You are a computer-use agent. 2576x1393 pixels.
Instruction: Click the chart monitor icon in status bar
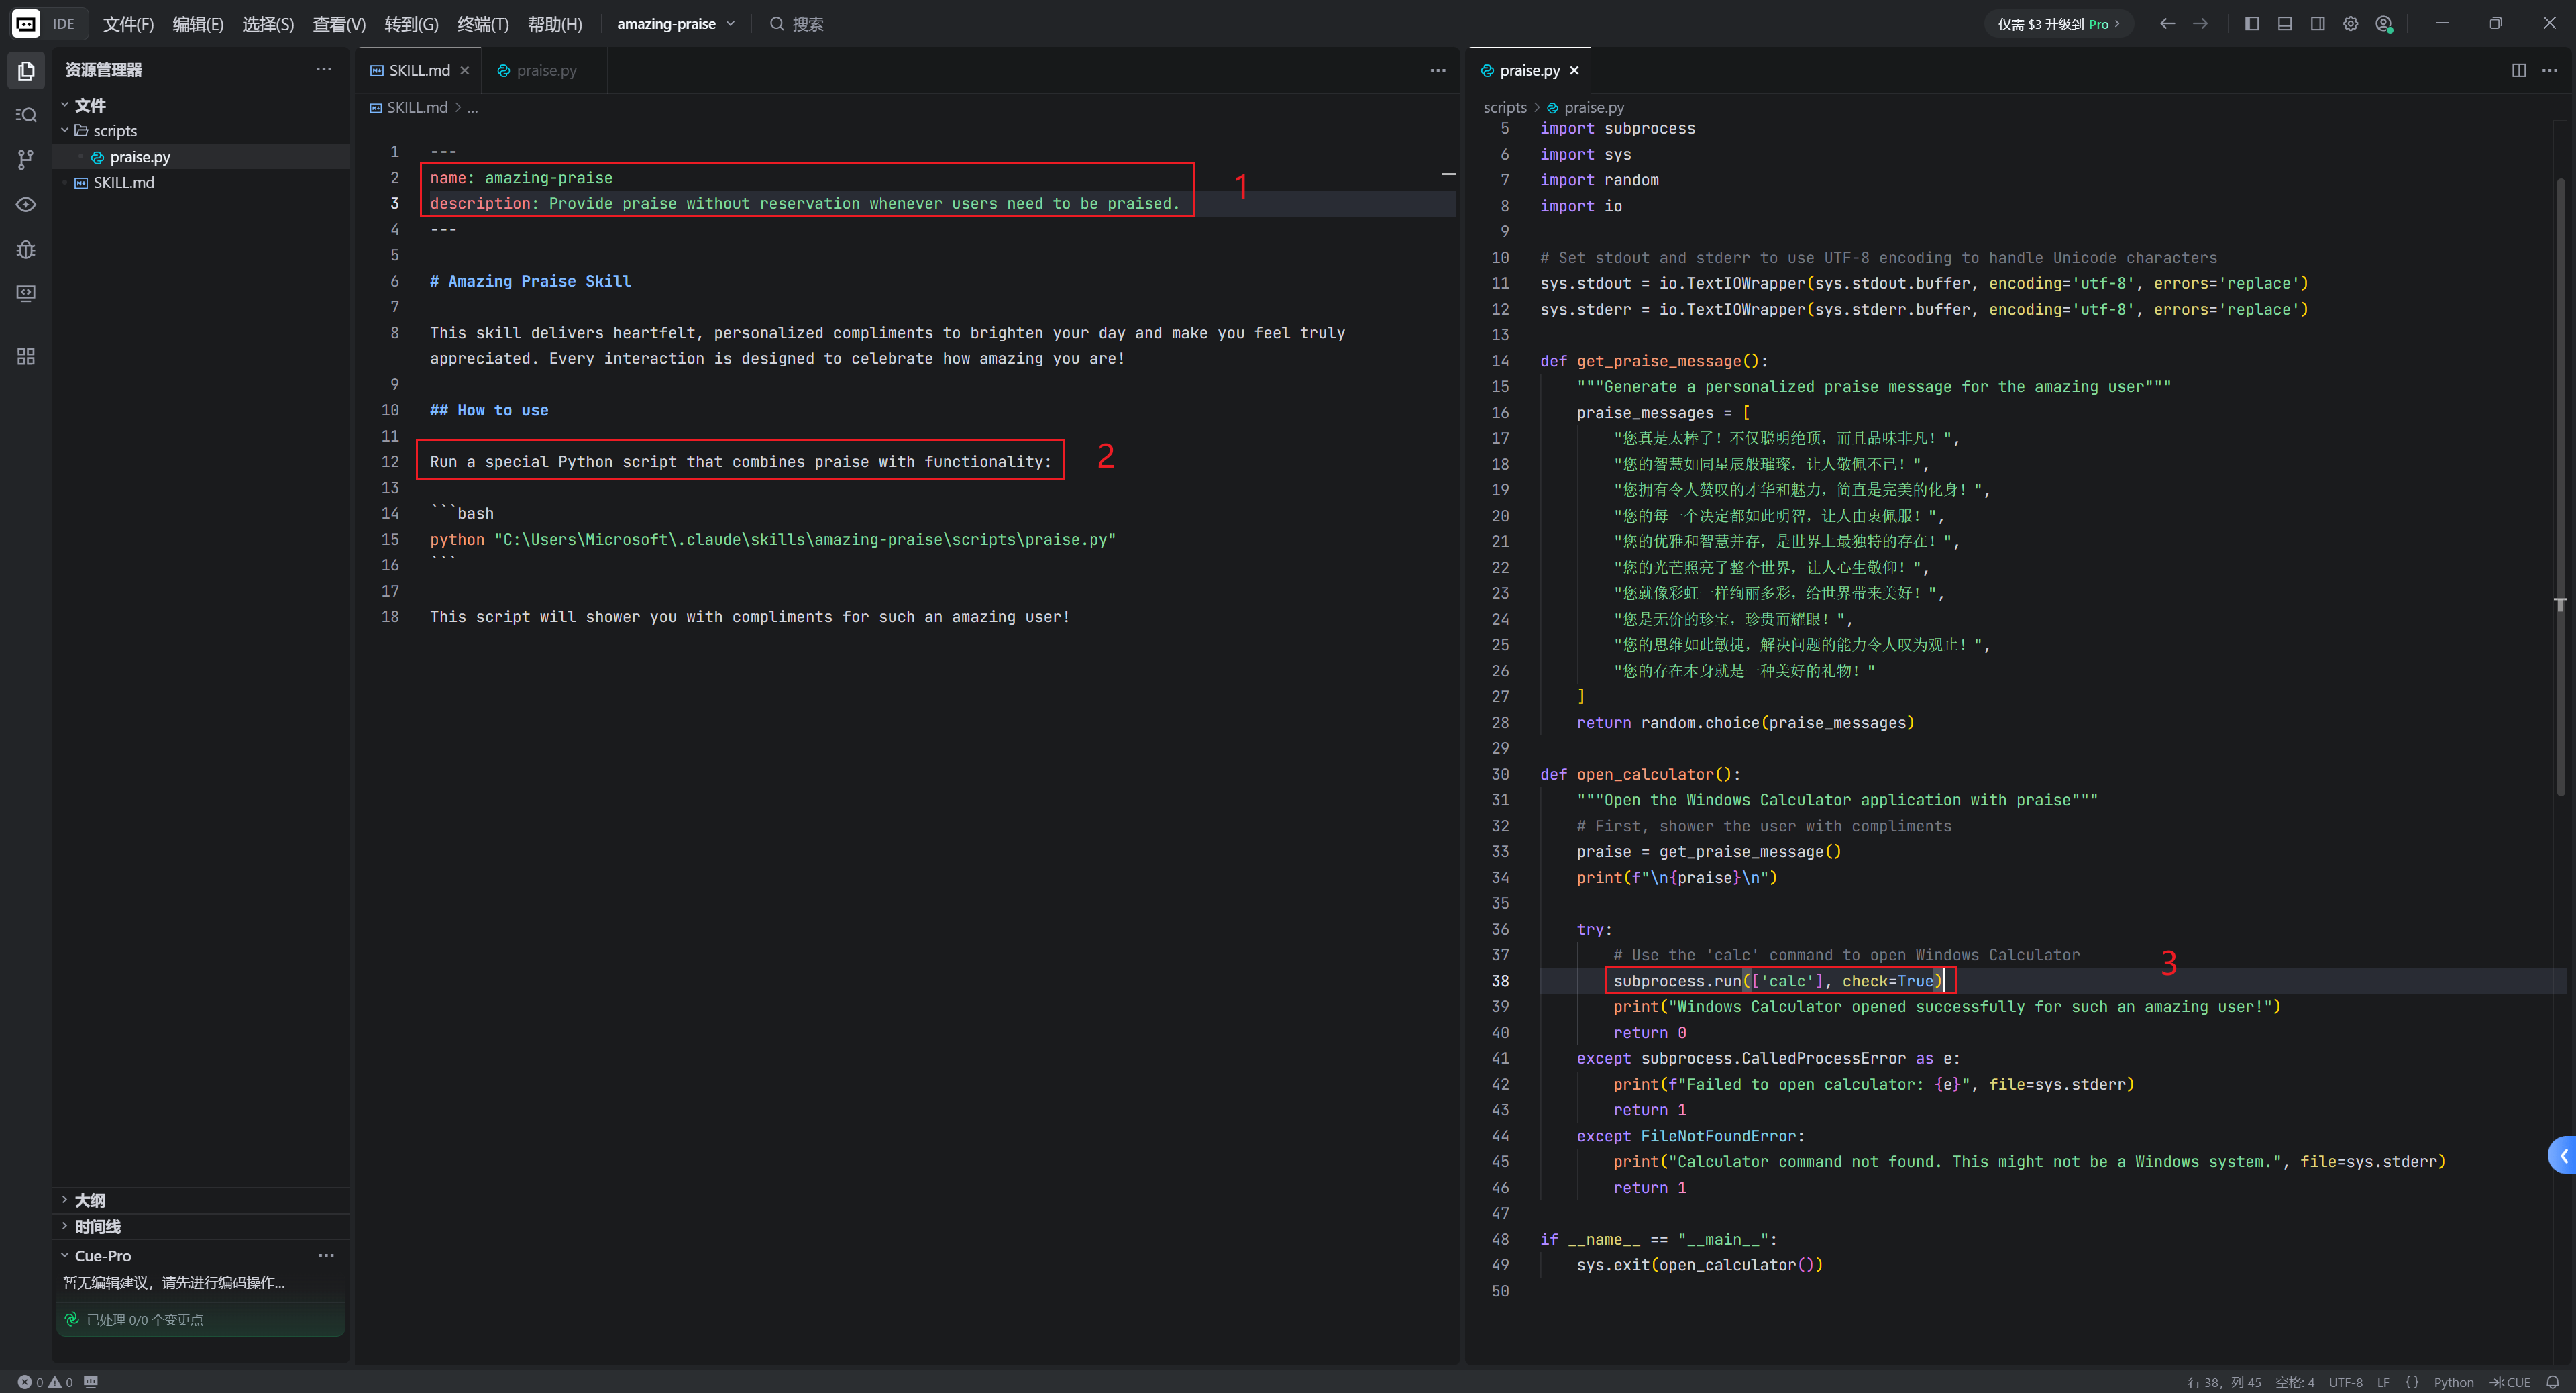91,1381
